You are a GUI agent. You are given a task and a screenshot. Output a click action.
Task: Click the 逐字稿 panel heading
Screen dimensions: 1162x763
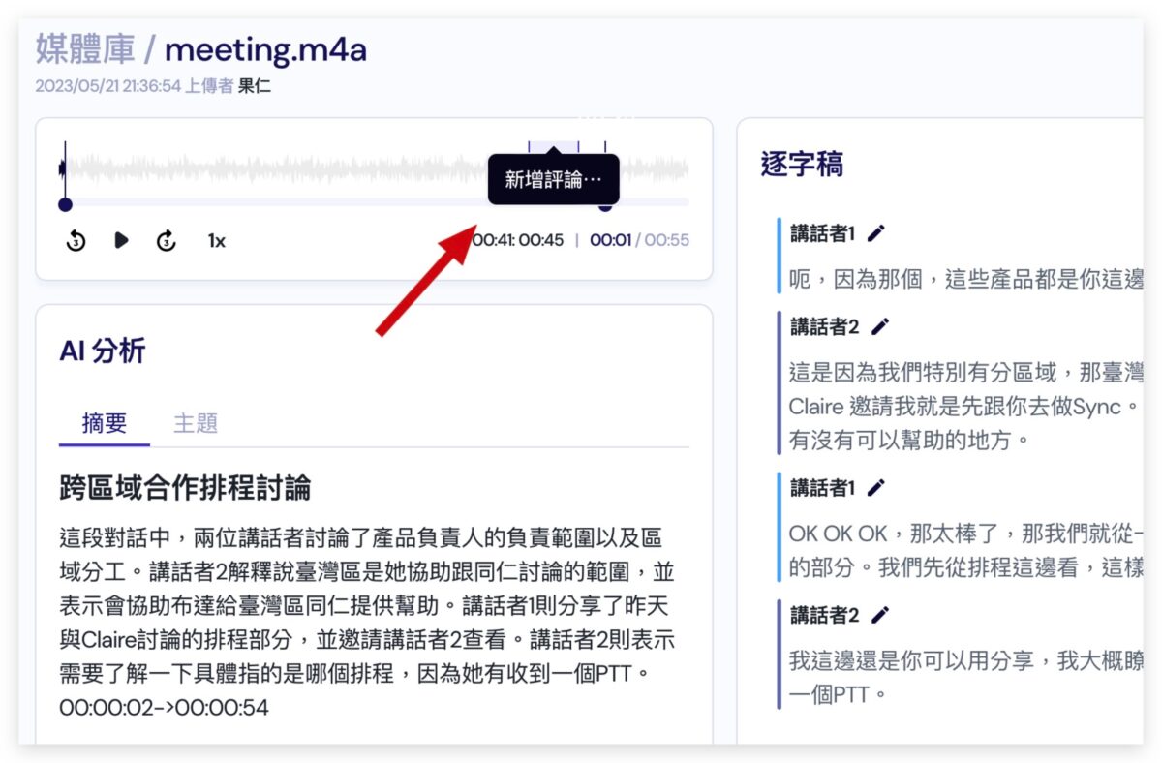(x=802, y=165)
